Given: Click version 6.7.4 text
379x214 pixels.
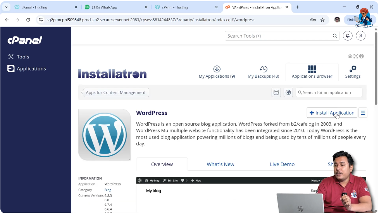Looking at the screenshot, I should (x=108, y=205).
